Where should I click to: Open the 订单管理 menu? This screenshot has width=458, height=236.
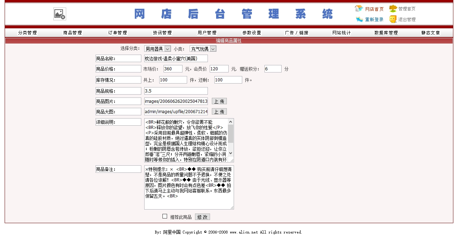[118, 33]
